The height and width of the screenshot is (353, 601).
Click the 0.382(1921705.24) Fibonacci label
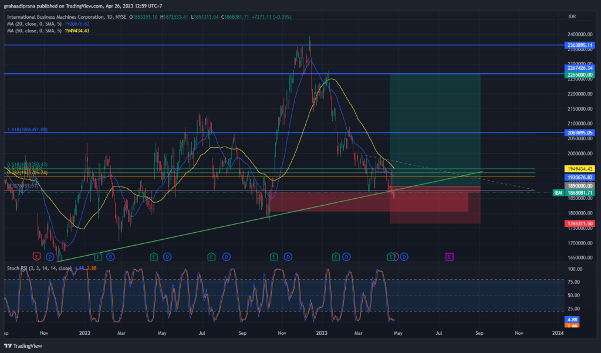coord(27,172)
